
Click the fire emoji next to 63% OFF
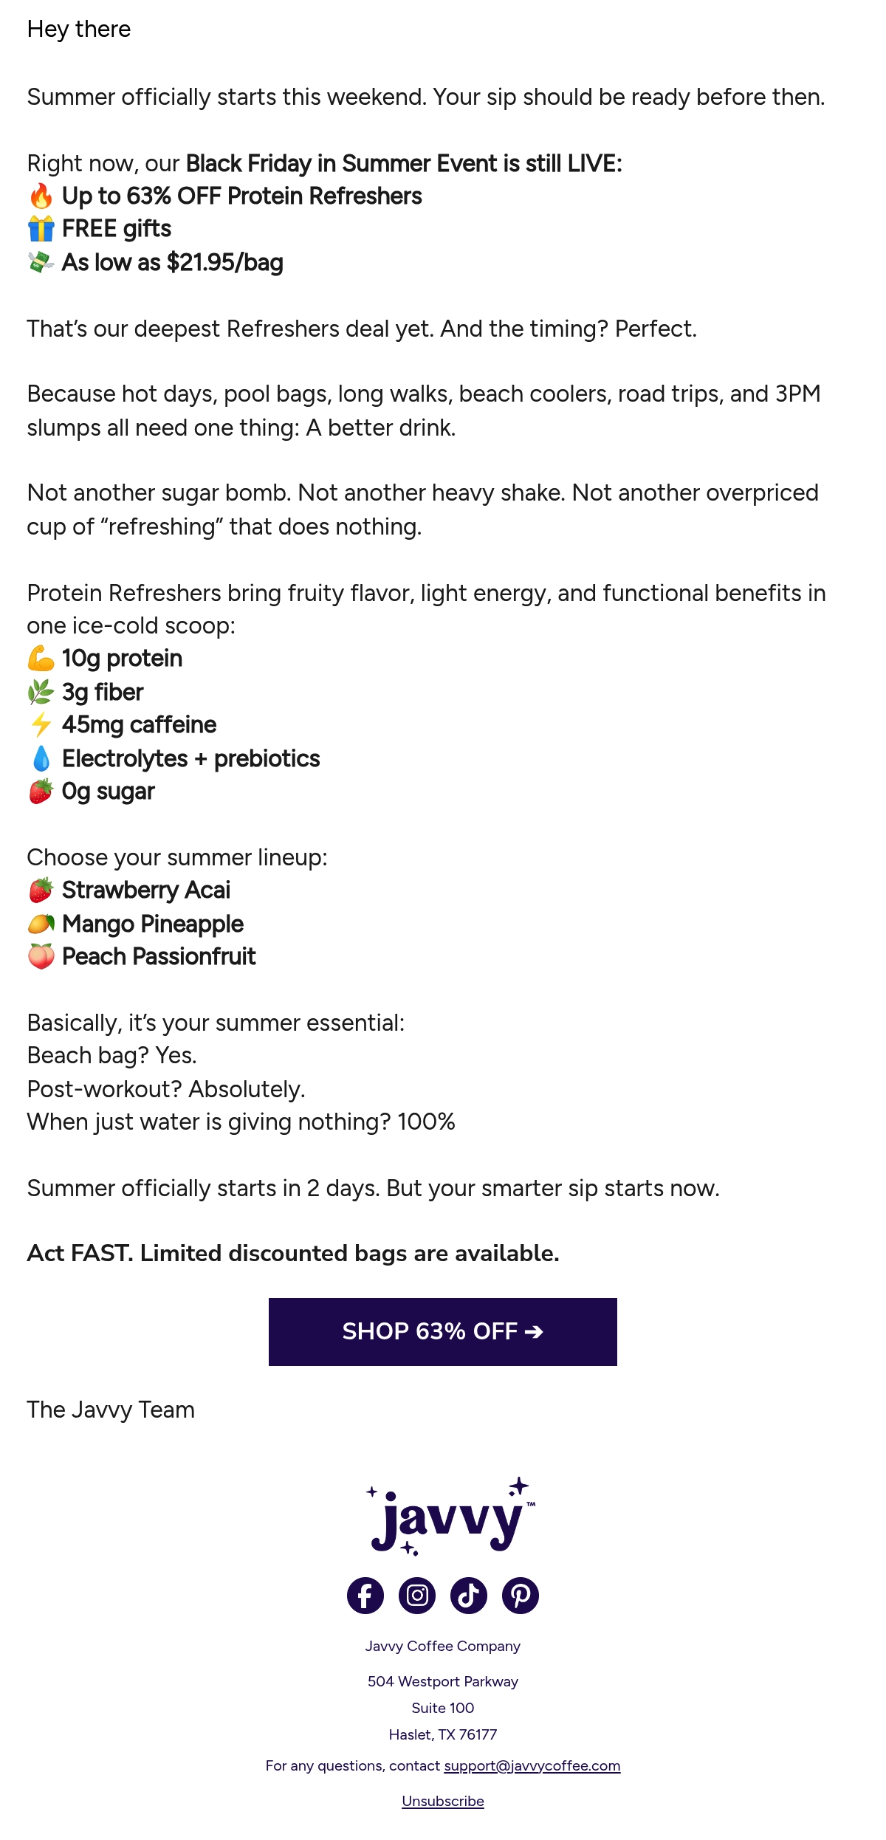[x=41, y=196]
